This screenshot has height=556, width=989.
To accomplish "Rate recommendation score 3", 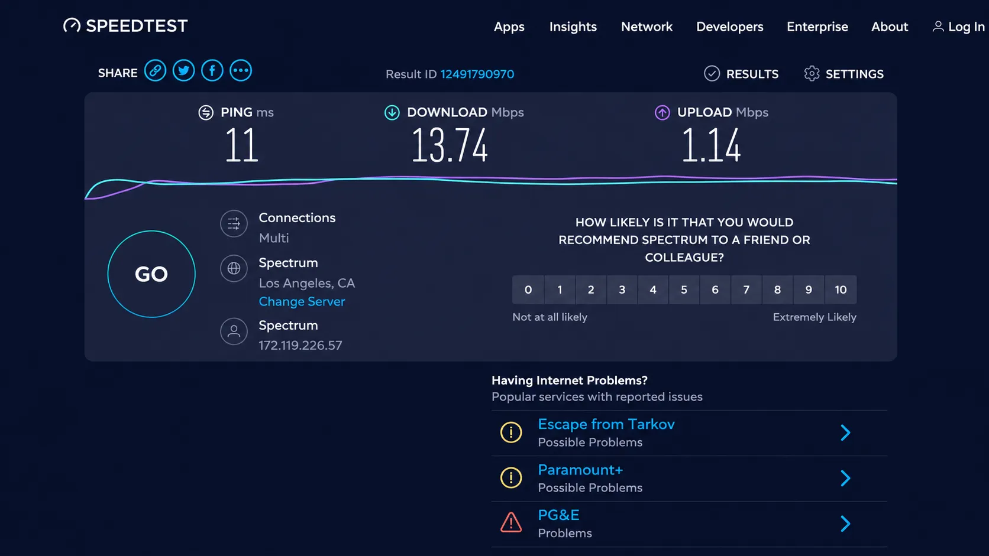I will [x=622, y=290].
